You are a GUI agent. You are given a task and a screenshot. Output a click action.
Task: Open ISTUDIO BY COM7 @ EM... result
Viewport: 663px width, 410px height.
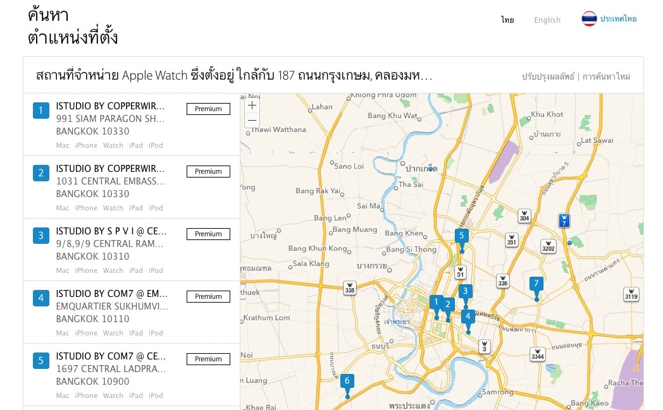click(132, 312)
